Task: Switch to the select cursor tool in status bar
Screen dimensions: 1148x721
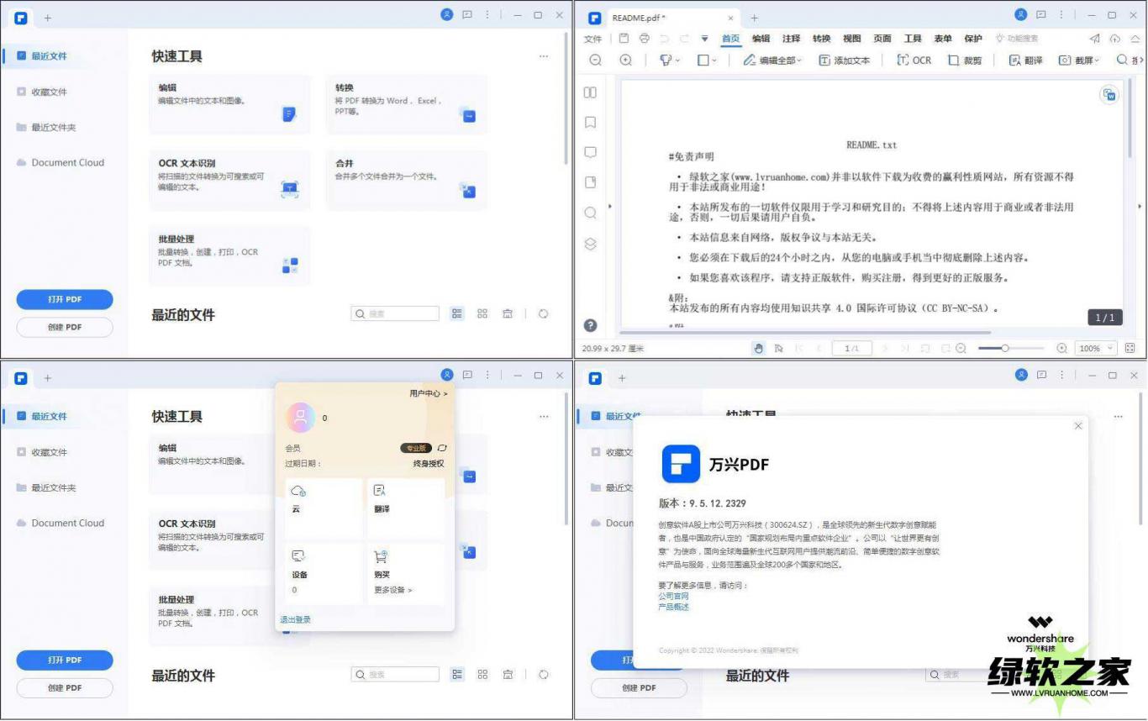Action: [x=779, y=348]
